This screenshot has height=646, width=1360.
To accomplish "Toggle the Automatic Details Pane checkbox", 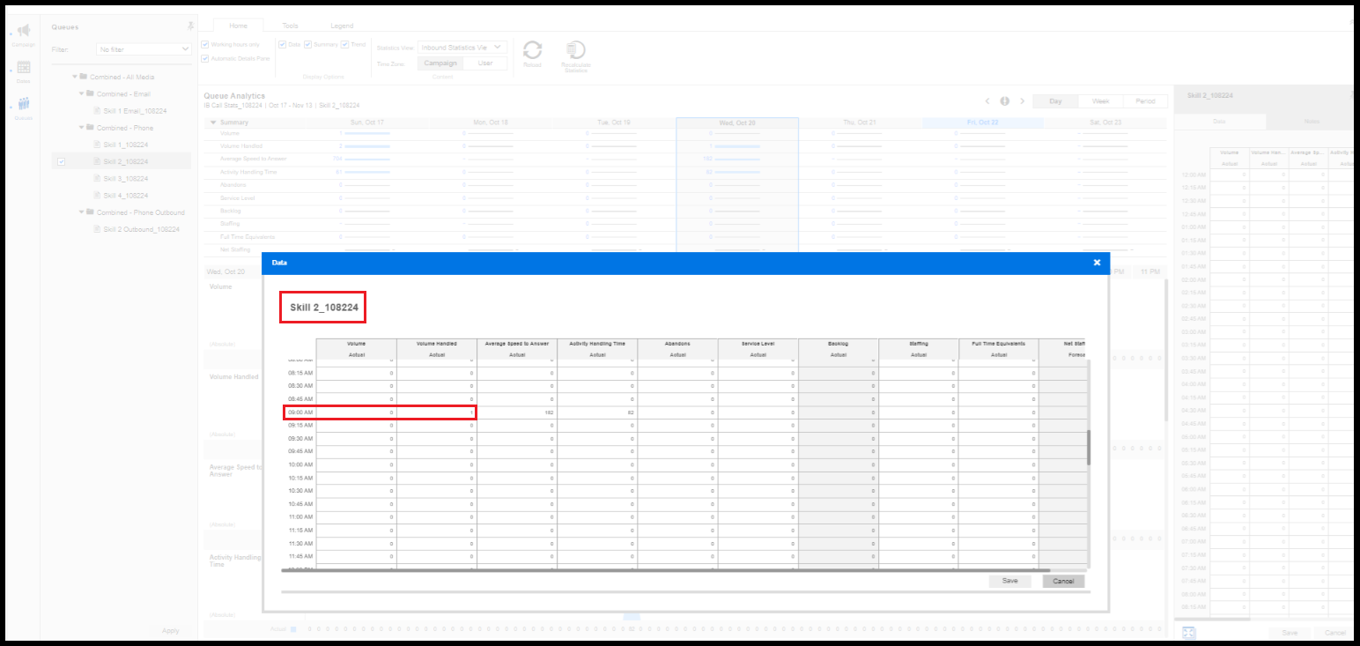I will click(x=205, y=58).
